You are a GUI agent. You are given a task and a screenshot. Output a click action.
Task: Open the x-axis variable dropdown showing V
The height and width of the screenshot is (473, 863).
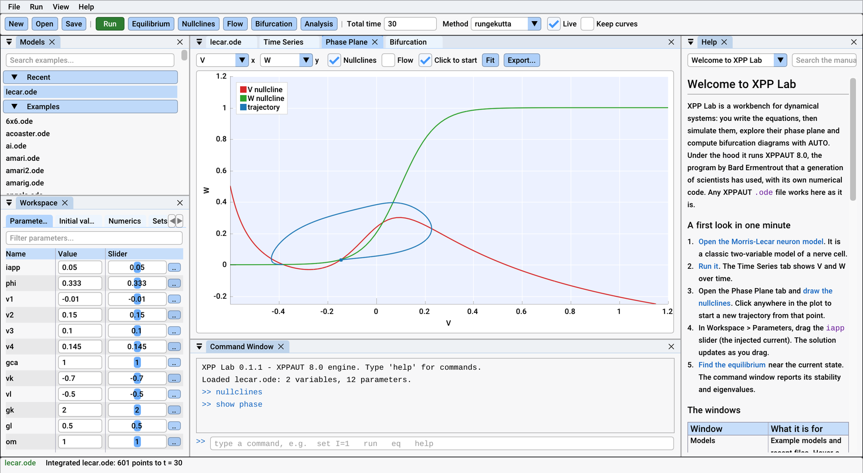[x=223, y=60]
